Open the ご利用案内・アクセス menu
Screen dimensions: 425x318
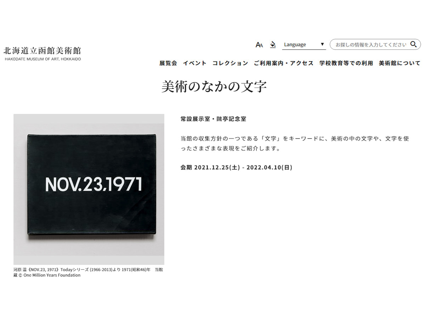[x=284, y=63]
